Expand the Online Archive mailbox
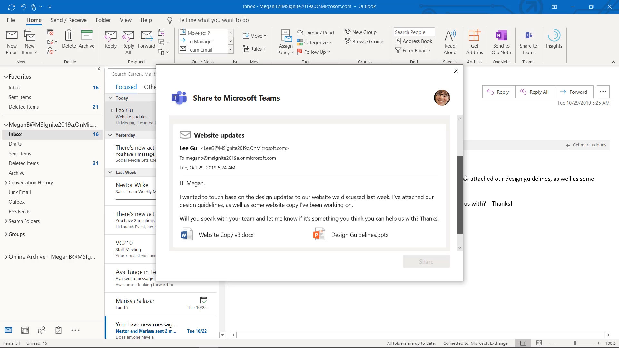The width and height of the screenshot is (619, 348). coord(6,257)
